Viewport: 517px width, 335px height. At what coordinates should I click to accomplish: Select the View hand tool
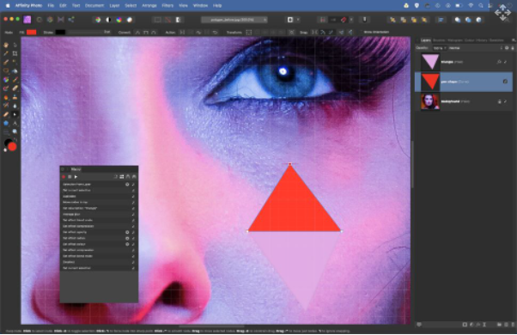6,45
